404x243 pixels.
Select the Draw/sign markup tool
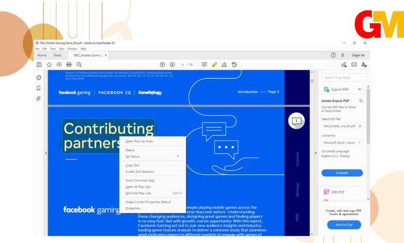click(x=224, y=65)
